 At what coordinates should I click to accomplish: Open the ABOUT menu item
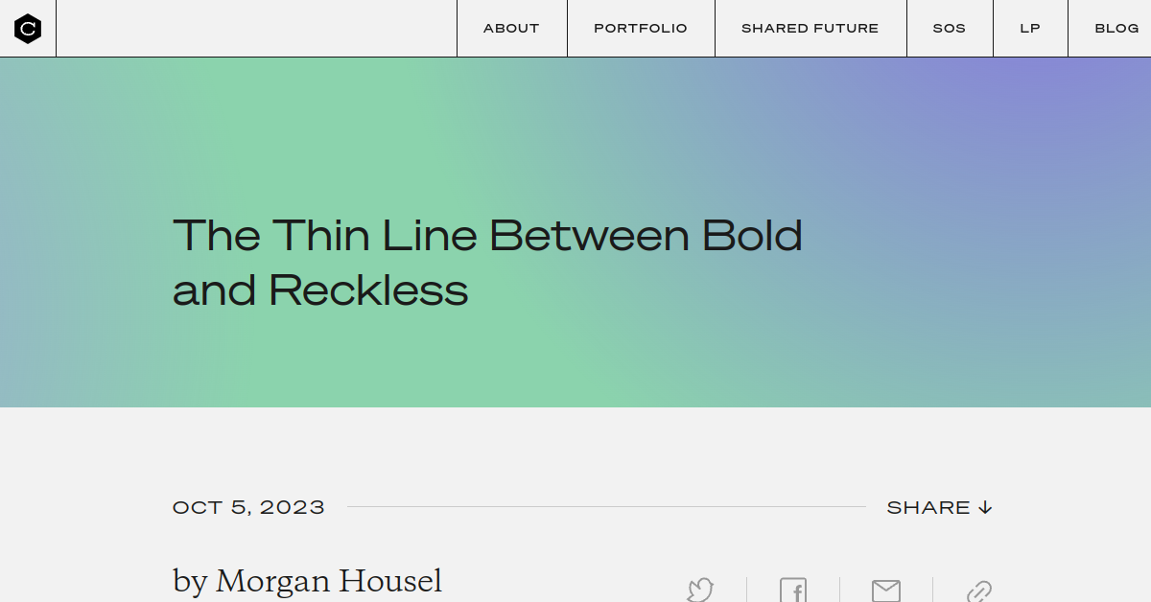click(511, 29)
